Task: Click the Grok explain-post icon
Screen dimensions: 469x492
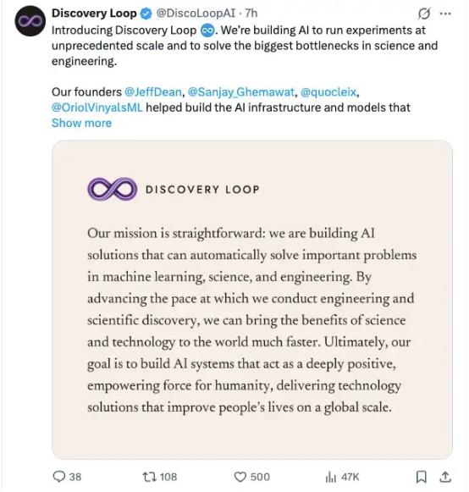Action: [x=424, y=14]
